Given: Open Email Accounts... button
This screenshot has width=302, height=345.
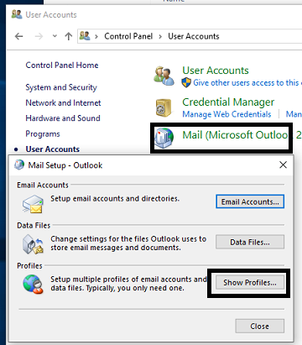Looking at the screenshot, I should (250, 201).
